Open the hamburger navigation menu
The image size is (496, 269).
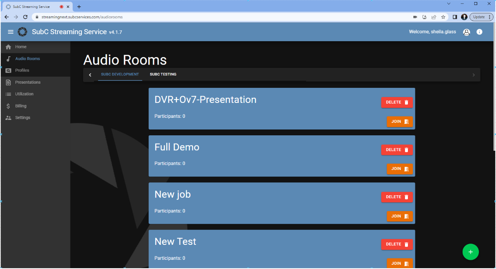[x=11, y=32]
